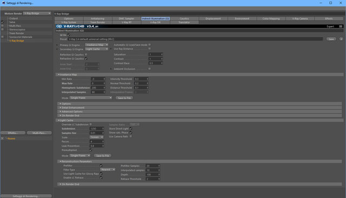The width and height of the screenshot is (346, 198).
Task: Open the Motore Render dropdown
Action: pyautogui.click(x=37, y=13)
